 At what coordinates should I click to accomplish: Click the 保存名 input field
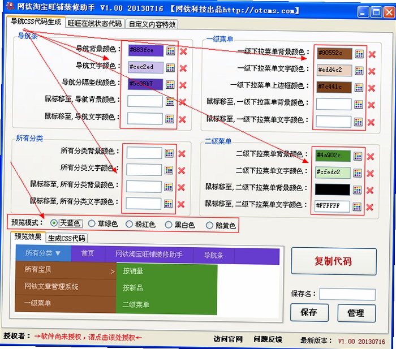pos(347,294)
